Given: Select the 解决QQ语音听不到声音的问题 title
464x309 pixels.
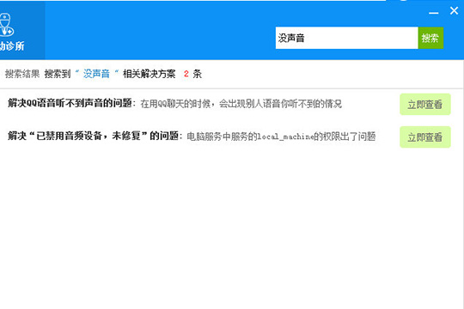Looking at the screenshot, I should pos(70,103).
